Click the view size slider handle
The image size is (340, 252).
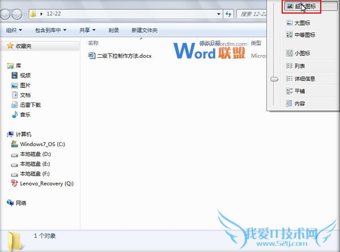[x=274, y=79]
